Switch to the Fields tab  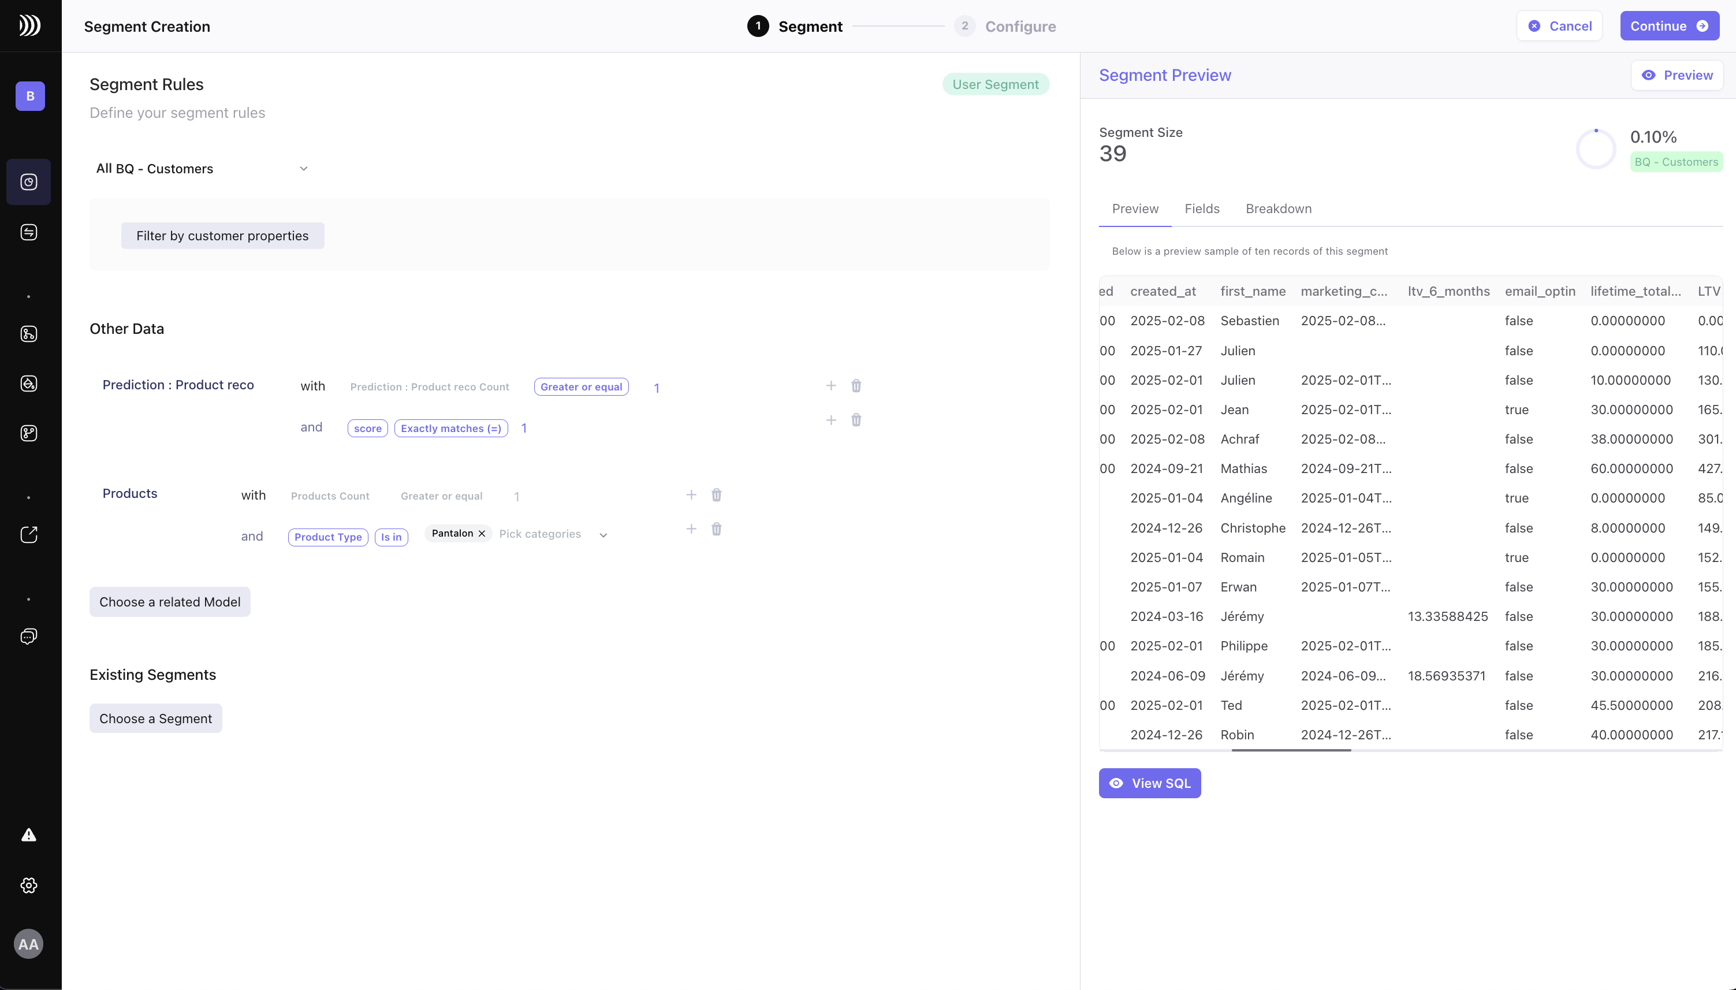[1202, 209]
